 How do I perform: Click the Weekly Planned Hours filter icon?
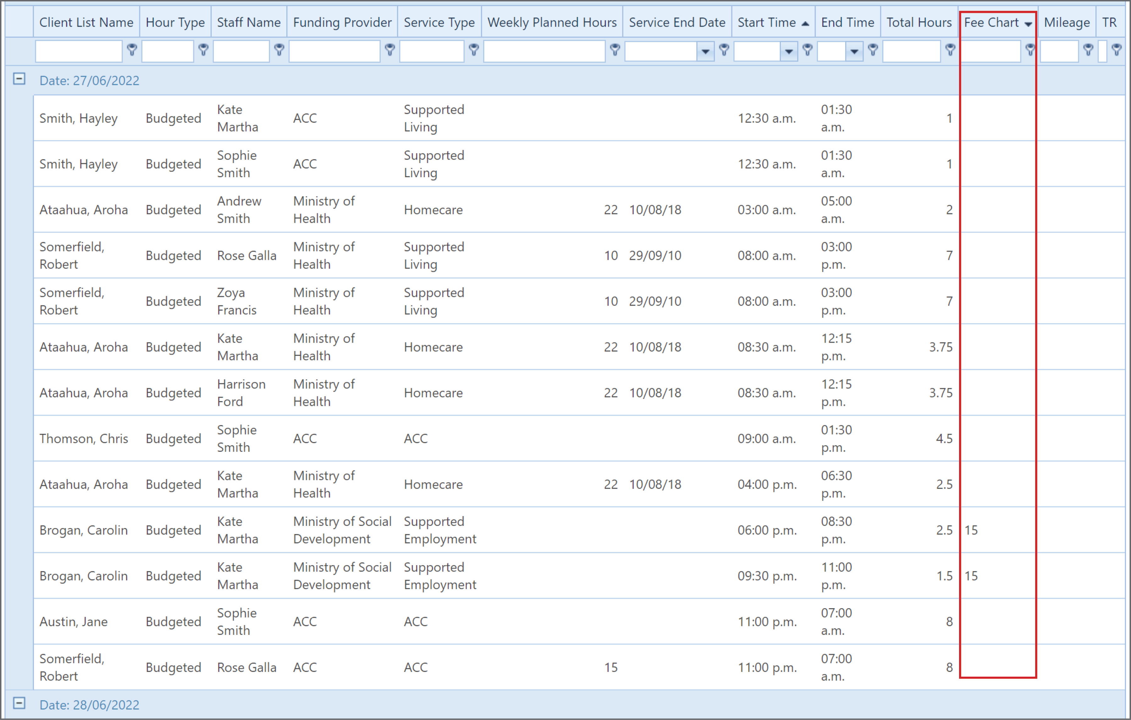click(x=615, y=50)
